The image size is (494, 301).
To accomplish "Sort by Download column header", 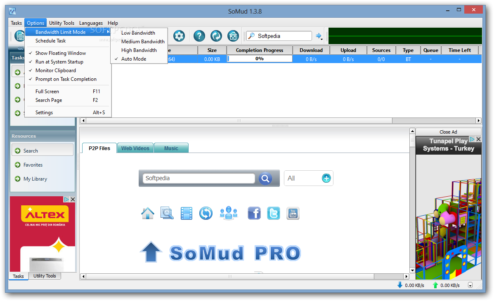I will [x=311, y=50].
